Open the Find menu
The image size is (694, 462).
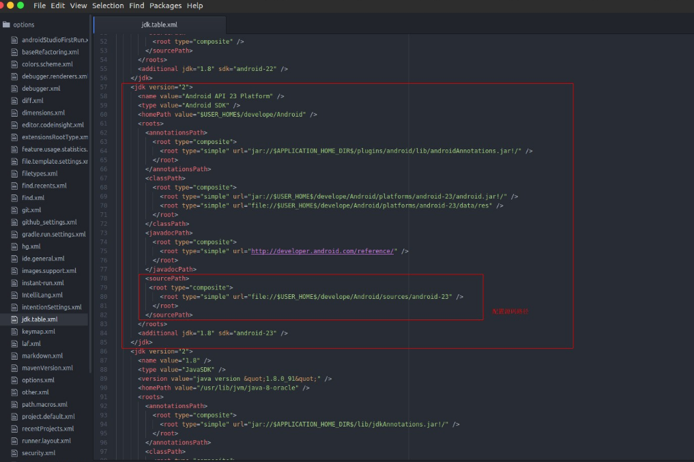coord(136,5)
